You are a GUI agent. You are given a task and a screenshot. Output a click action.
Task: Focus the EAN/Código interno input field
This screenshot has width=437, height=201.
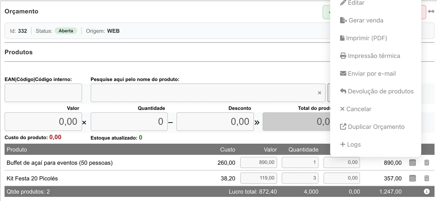pyautogui.click(x=43, y=93)
